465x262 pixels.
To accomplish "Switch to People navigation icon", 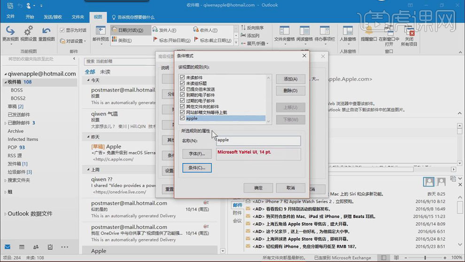I will tap(36, 247).
